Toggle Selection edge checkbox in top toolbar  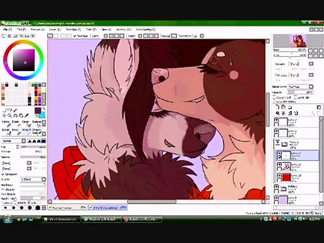[x=75, y=36]
